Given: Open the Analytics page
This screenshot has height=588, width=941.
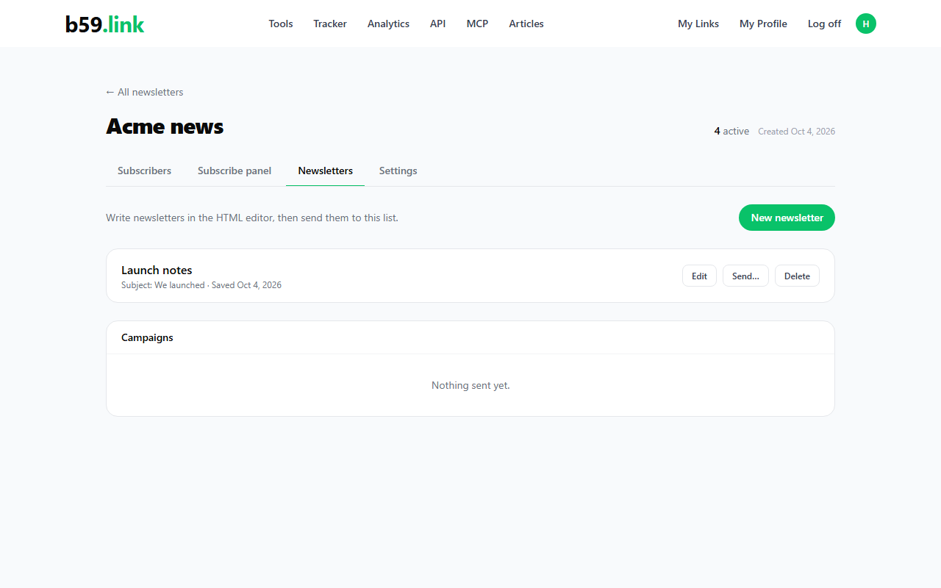Looking at the screenshot, I should [388, 24].
